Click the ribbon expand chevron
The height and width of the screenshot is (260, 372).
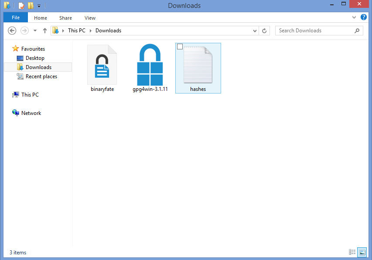click(x=354, y=17)
